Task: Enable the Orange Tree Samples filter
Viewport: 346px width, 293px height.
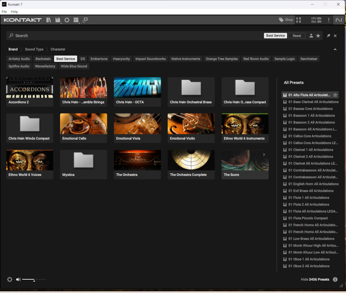Action: click(x=222, y=59)
